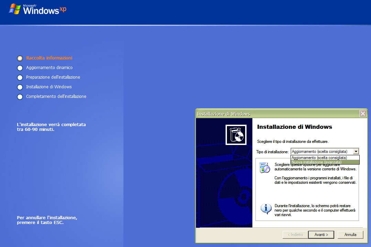The image size is (371, 247).
Task: Click the Aggiornamento dinamico step label
Action: (49, 68)
